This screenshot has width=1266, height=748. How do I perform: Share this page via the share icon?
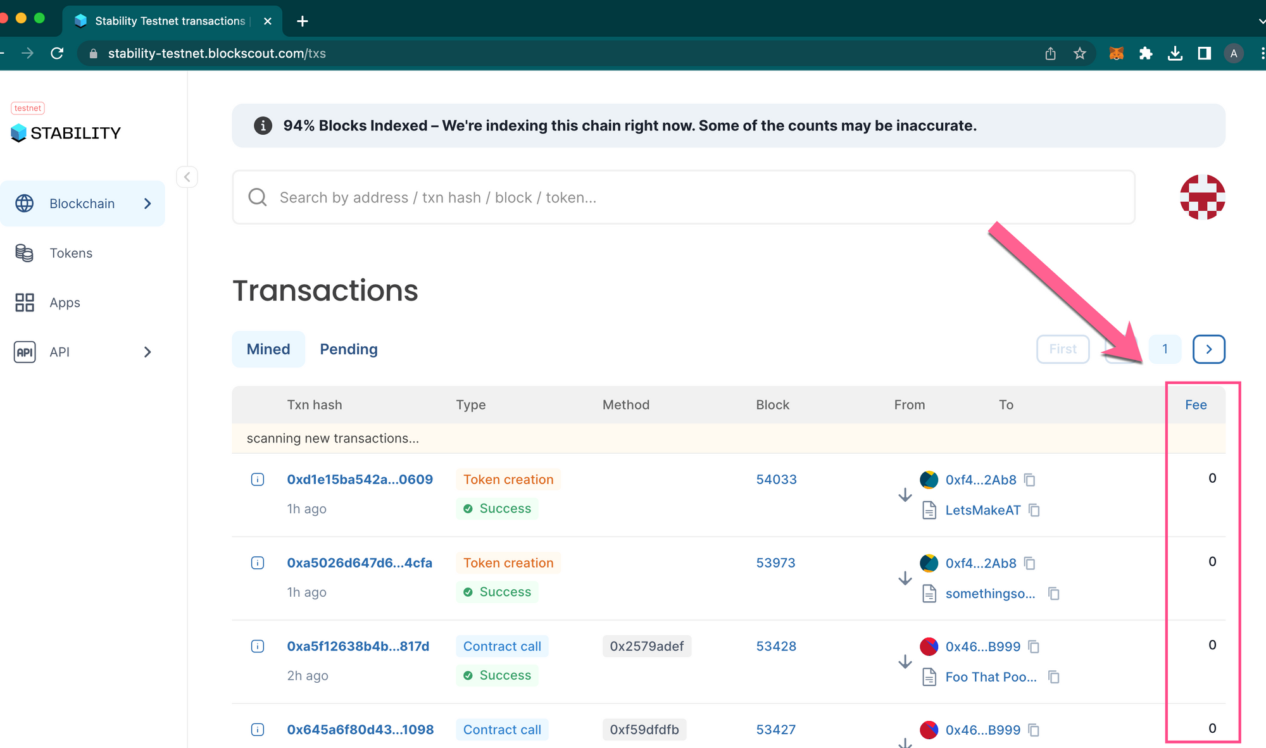[x=1051, y=53]
